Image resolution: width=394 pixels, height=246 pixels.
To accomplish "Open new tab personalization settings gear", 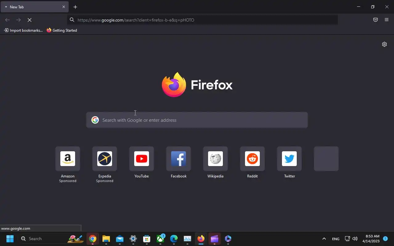I will [x=384, y=44].
